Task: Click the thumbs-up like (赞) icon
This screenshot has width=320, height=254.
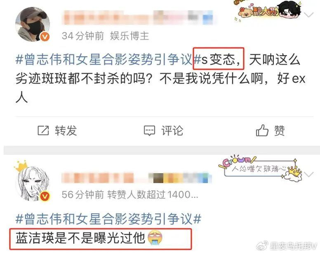Action: 262,130
